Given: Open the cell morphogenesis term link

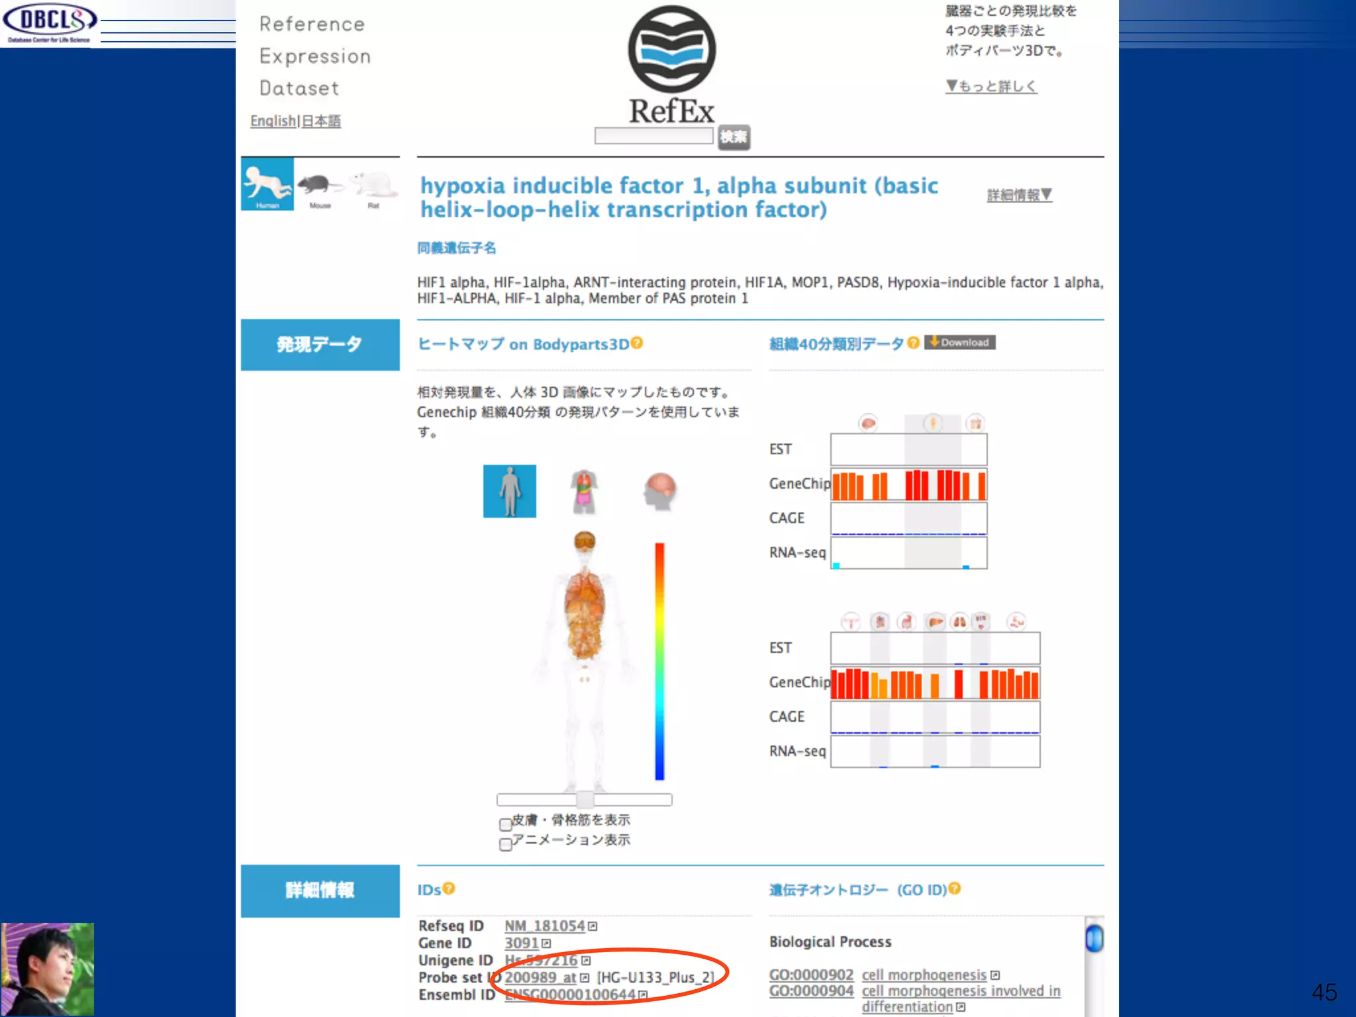Looking at the screenshot, I should [924, 975].
